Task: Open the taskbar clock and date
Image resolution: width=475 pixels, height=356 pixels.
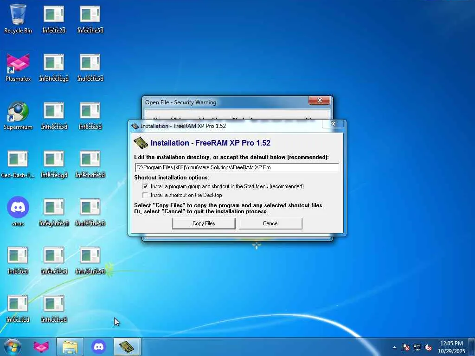Action: click(x=451, y=347)
